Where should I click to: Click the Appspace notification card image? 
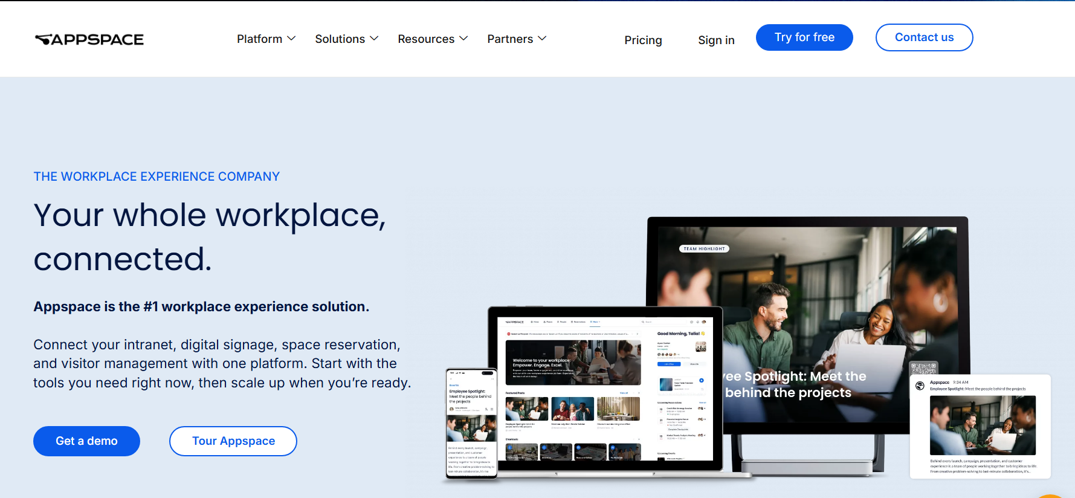click(x=983, y=425)
